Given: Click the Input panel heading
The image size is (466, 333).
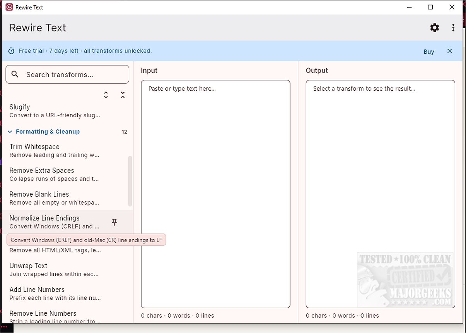Looking at the screenshot, I should coord(149,71).
